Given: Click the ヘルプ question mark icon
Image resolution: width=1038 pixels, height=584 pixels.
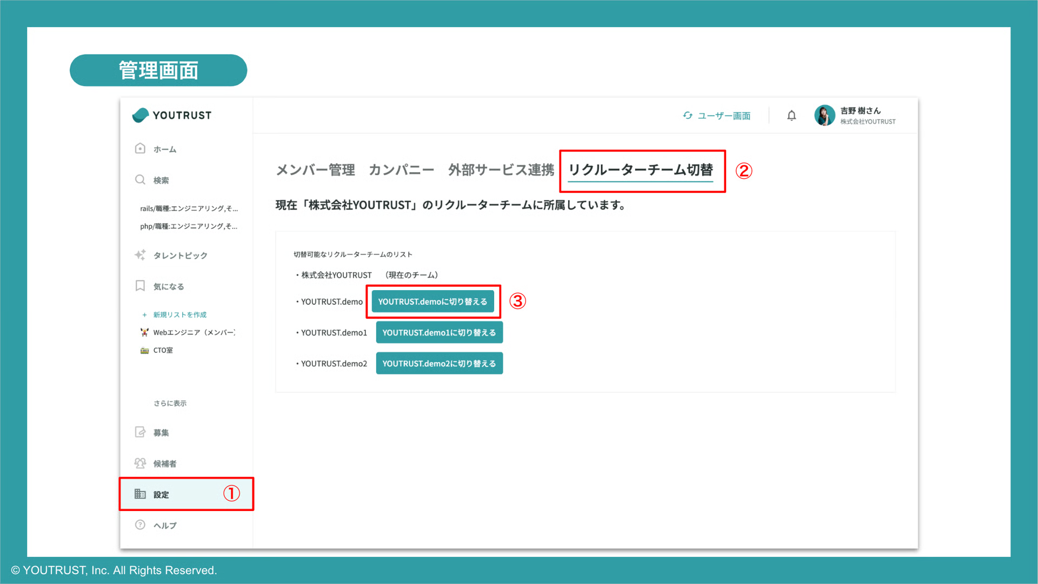Looking at the screenshot, I should click(140, 525).
